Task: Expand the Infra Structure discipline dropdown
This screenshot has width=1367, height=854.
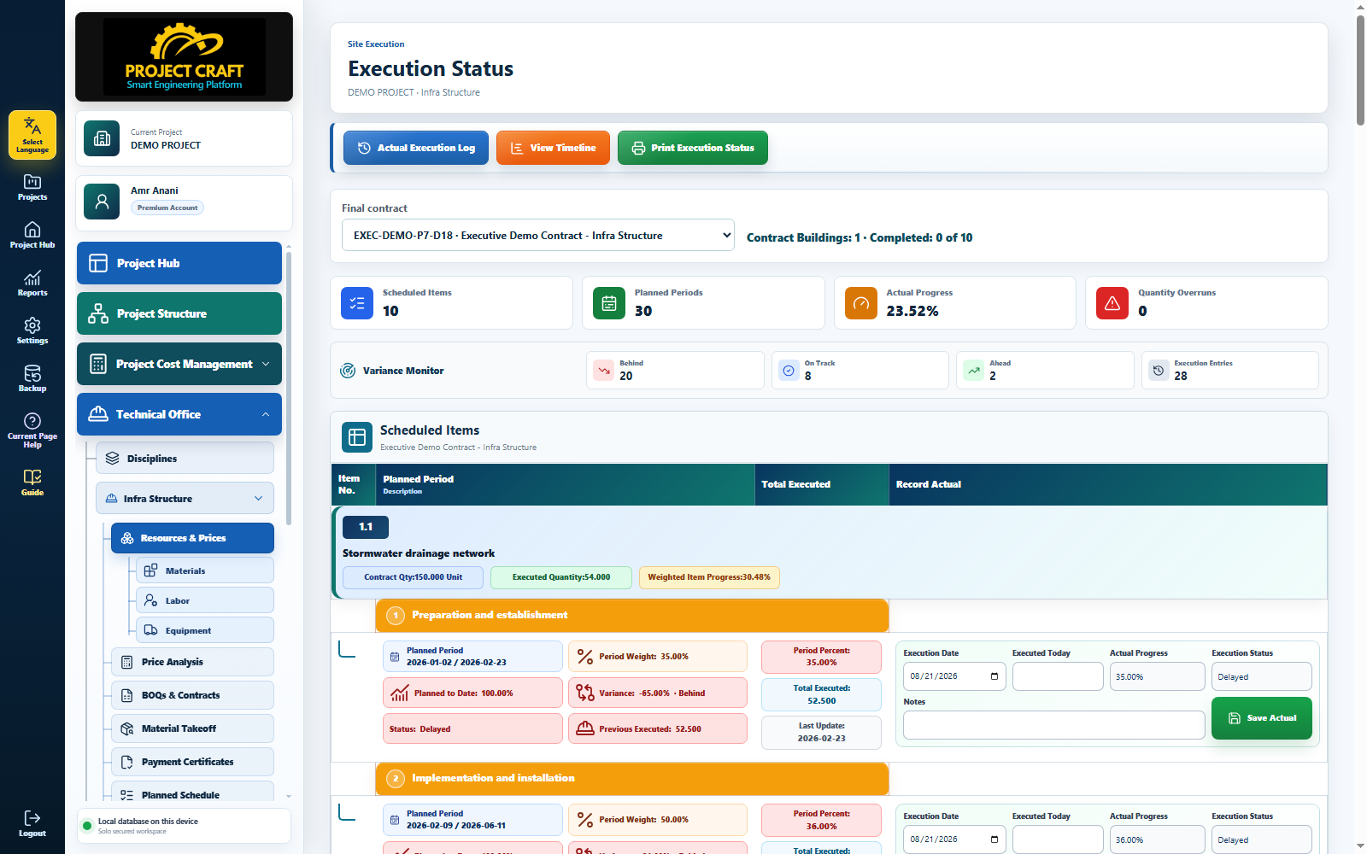Action: (185, 499)
